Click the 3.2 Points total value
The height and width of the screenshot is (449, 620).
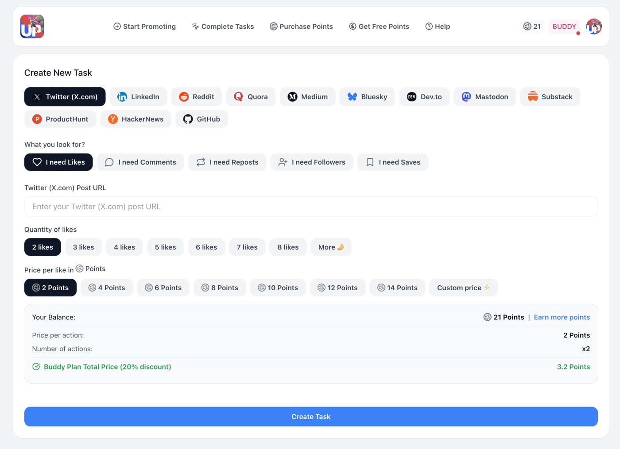(573, 367)
